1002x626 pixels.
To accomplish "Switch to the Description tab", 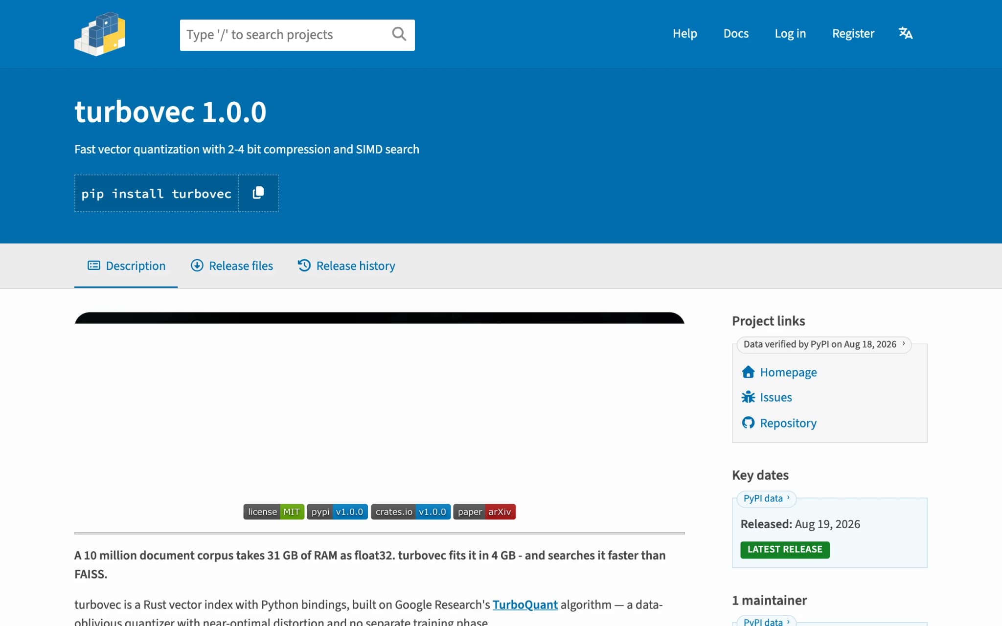I will [x=126, y=266].
